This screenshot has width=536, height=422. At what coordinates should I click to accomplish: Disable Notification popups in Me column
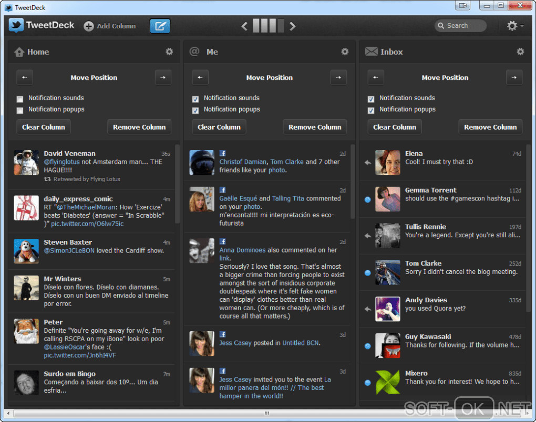[x=195, y=110]
